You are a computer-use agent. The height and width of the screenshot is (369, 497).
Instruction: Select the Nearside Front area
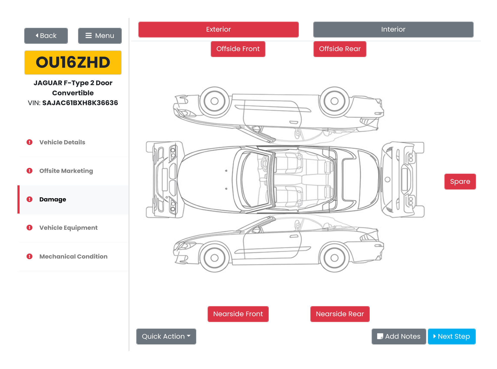238,314
